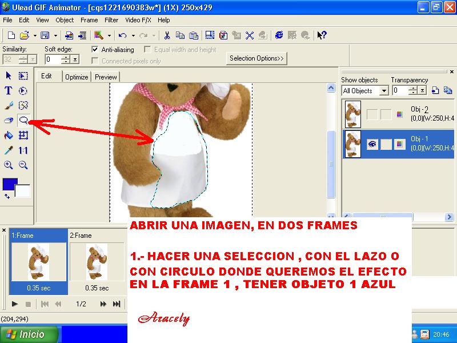This screenshot has height=343, width=457.
Task: Hide Obj-1 using the eye icon
Action: 372,144
